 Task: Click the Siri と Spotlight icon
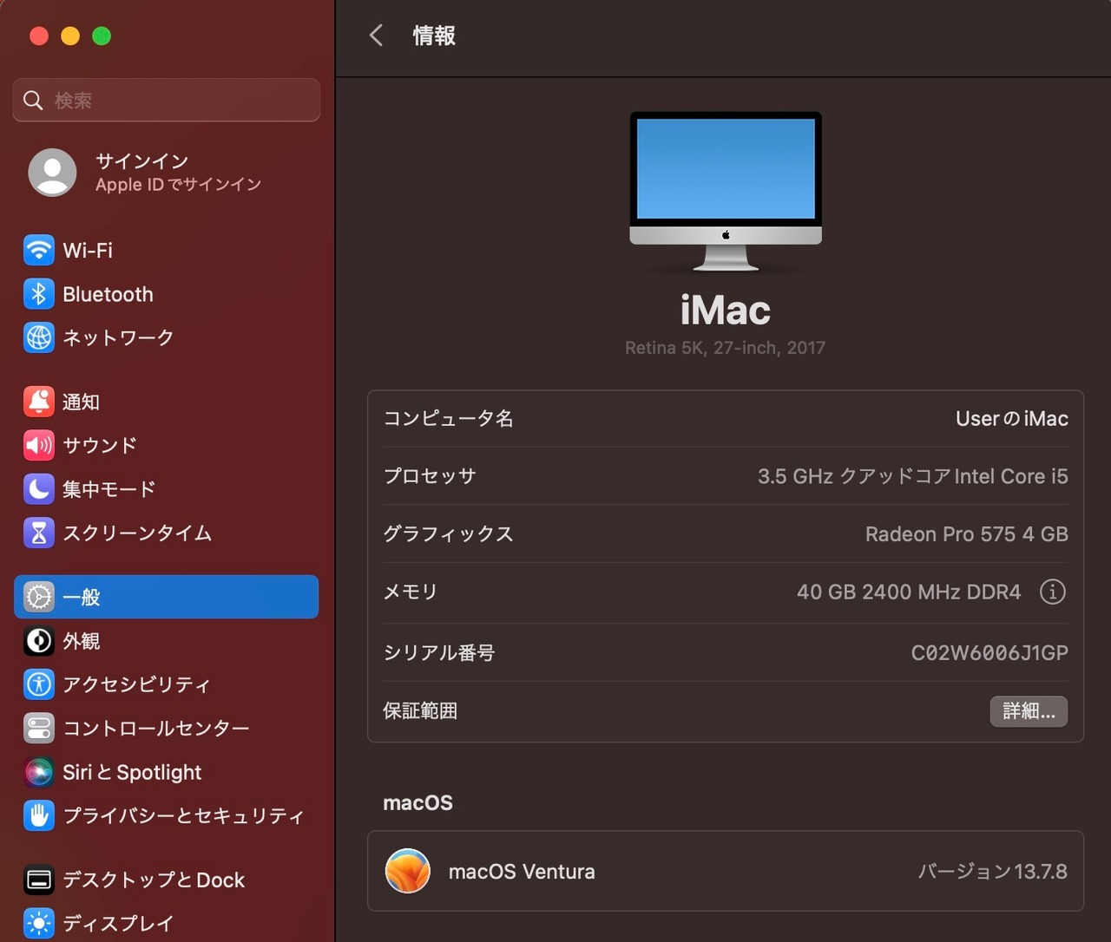click(38, 772)
